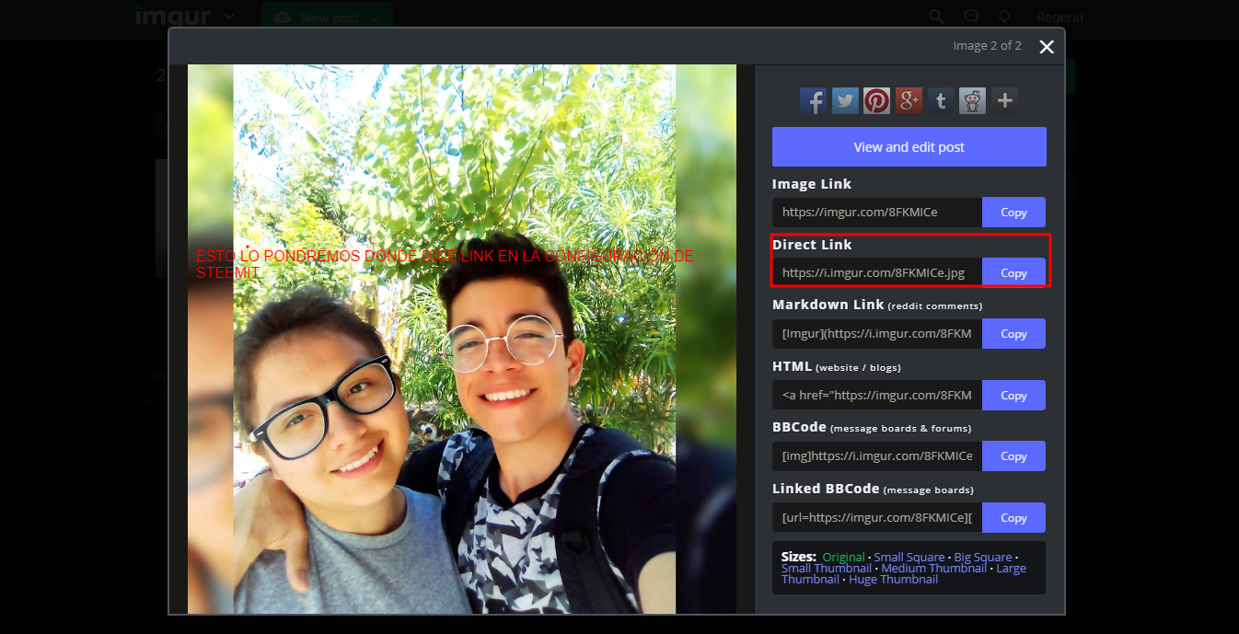Post the image to Tumblr
Viewport: 1239px width, 634px height.
tap(940, 100)
